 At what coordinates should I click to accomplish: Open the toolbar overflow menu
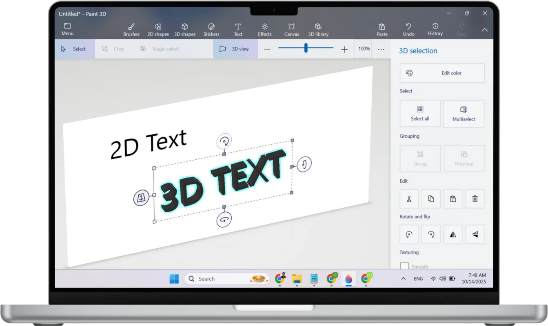(381, 48)
